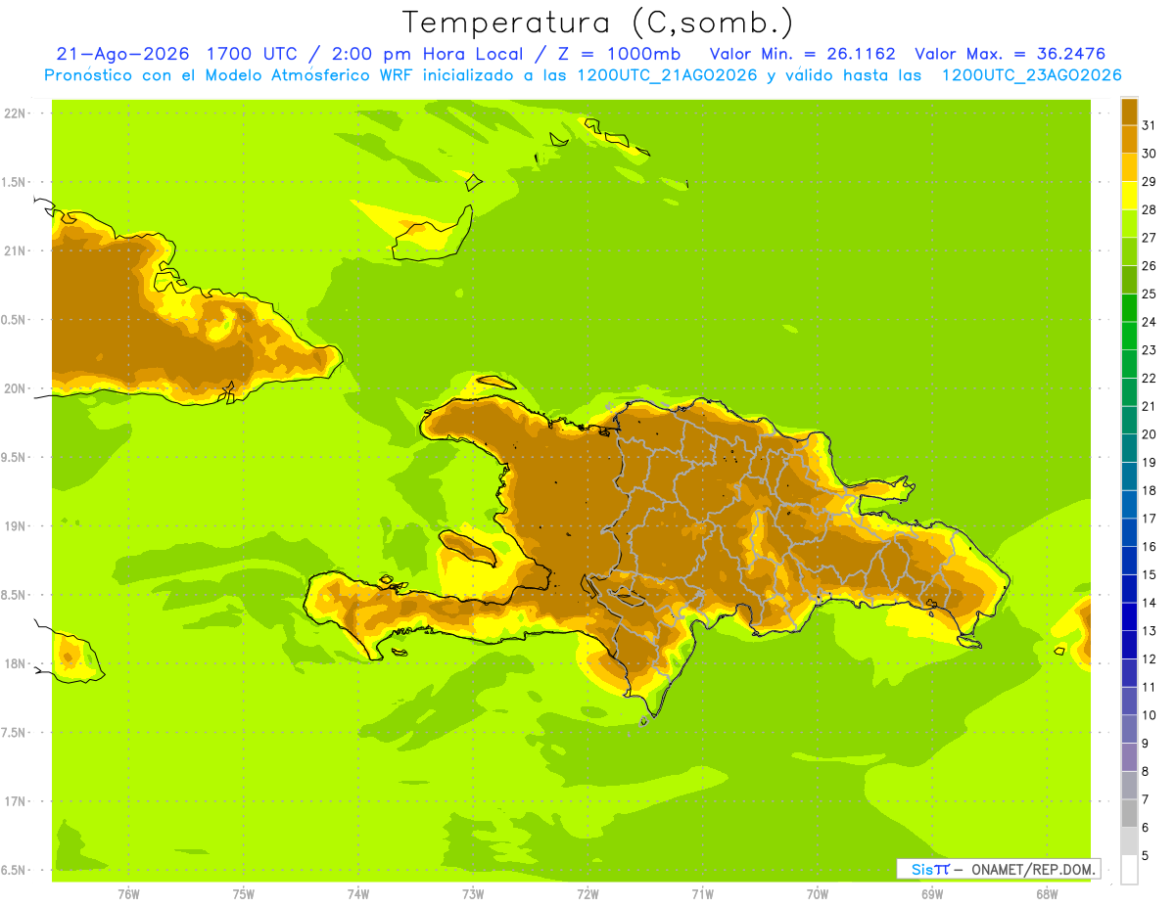The width and height of the screenshot is (1175, 907).
Task: Click the "28" colorbar scale label
Action: (x=1149, y=209)
